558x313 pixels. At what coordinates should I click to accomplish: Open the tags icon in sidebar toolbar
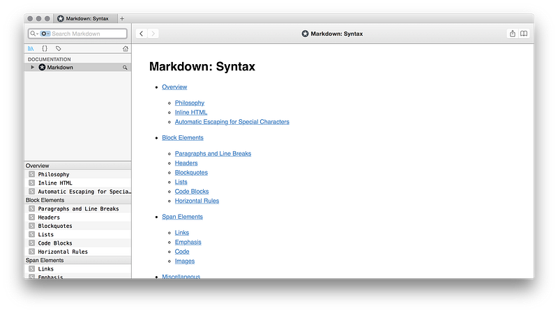pos(59,48)
